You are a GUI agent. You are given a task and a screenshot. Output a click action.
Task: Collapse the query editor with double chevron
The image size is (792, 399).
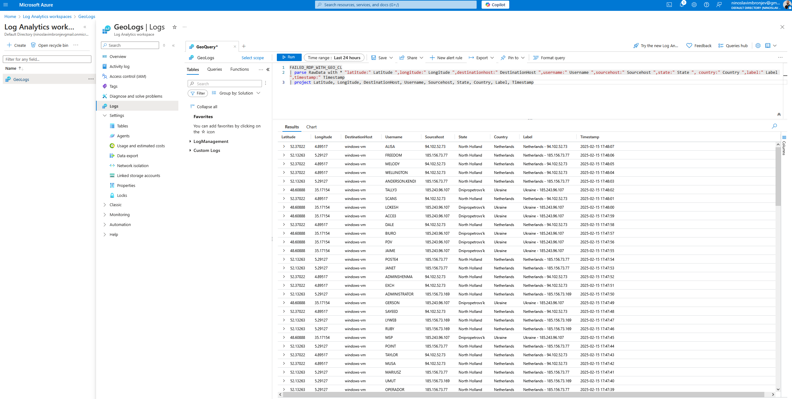(x=779, y=114)
